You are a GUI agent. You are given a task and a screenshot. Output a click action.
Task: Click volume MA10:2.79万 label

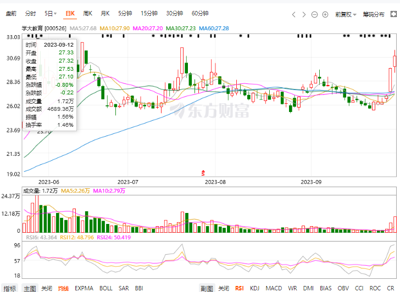pos(109,191)
